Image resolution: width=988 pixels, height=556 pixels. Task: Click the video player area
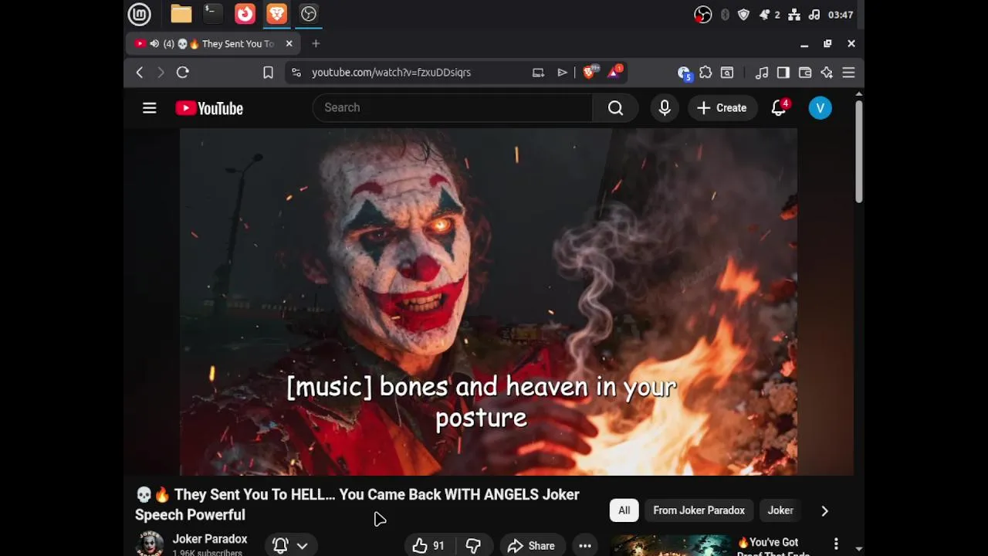pos(489,302)
